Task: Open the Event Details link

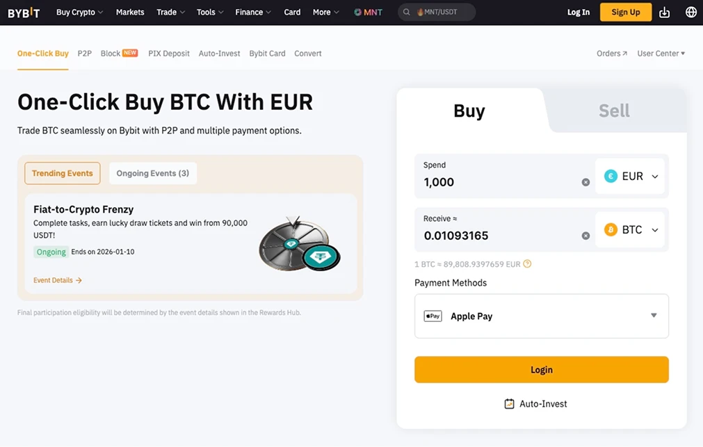Action: 58,280
